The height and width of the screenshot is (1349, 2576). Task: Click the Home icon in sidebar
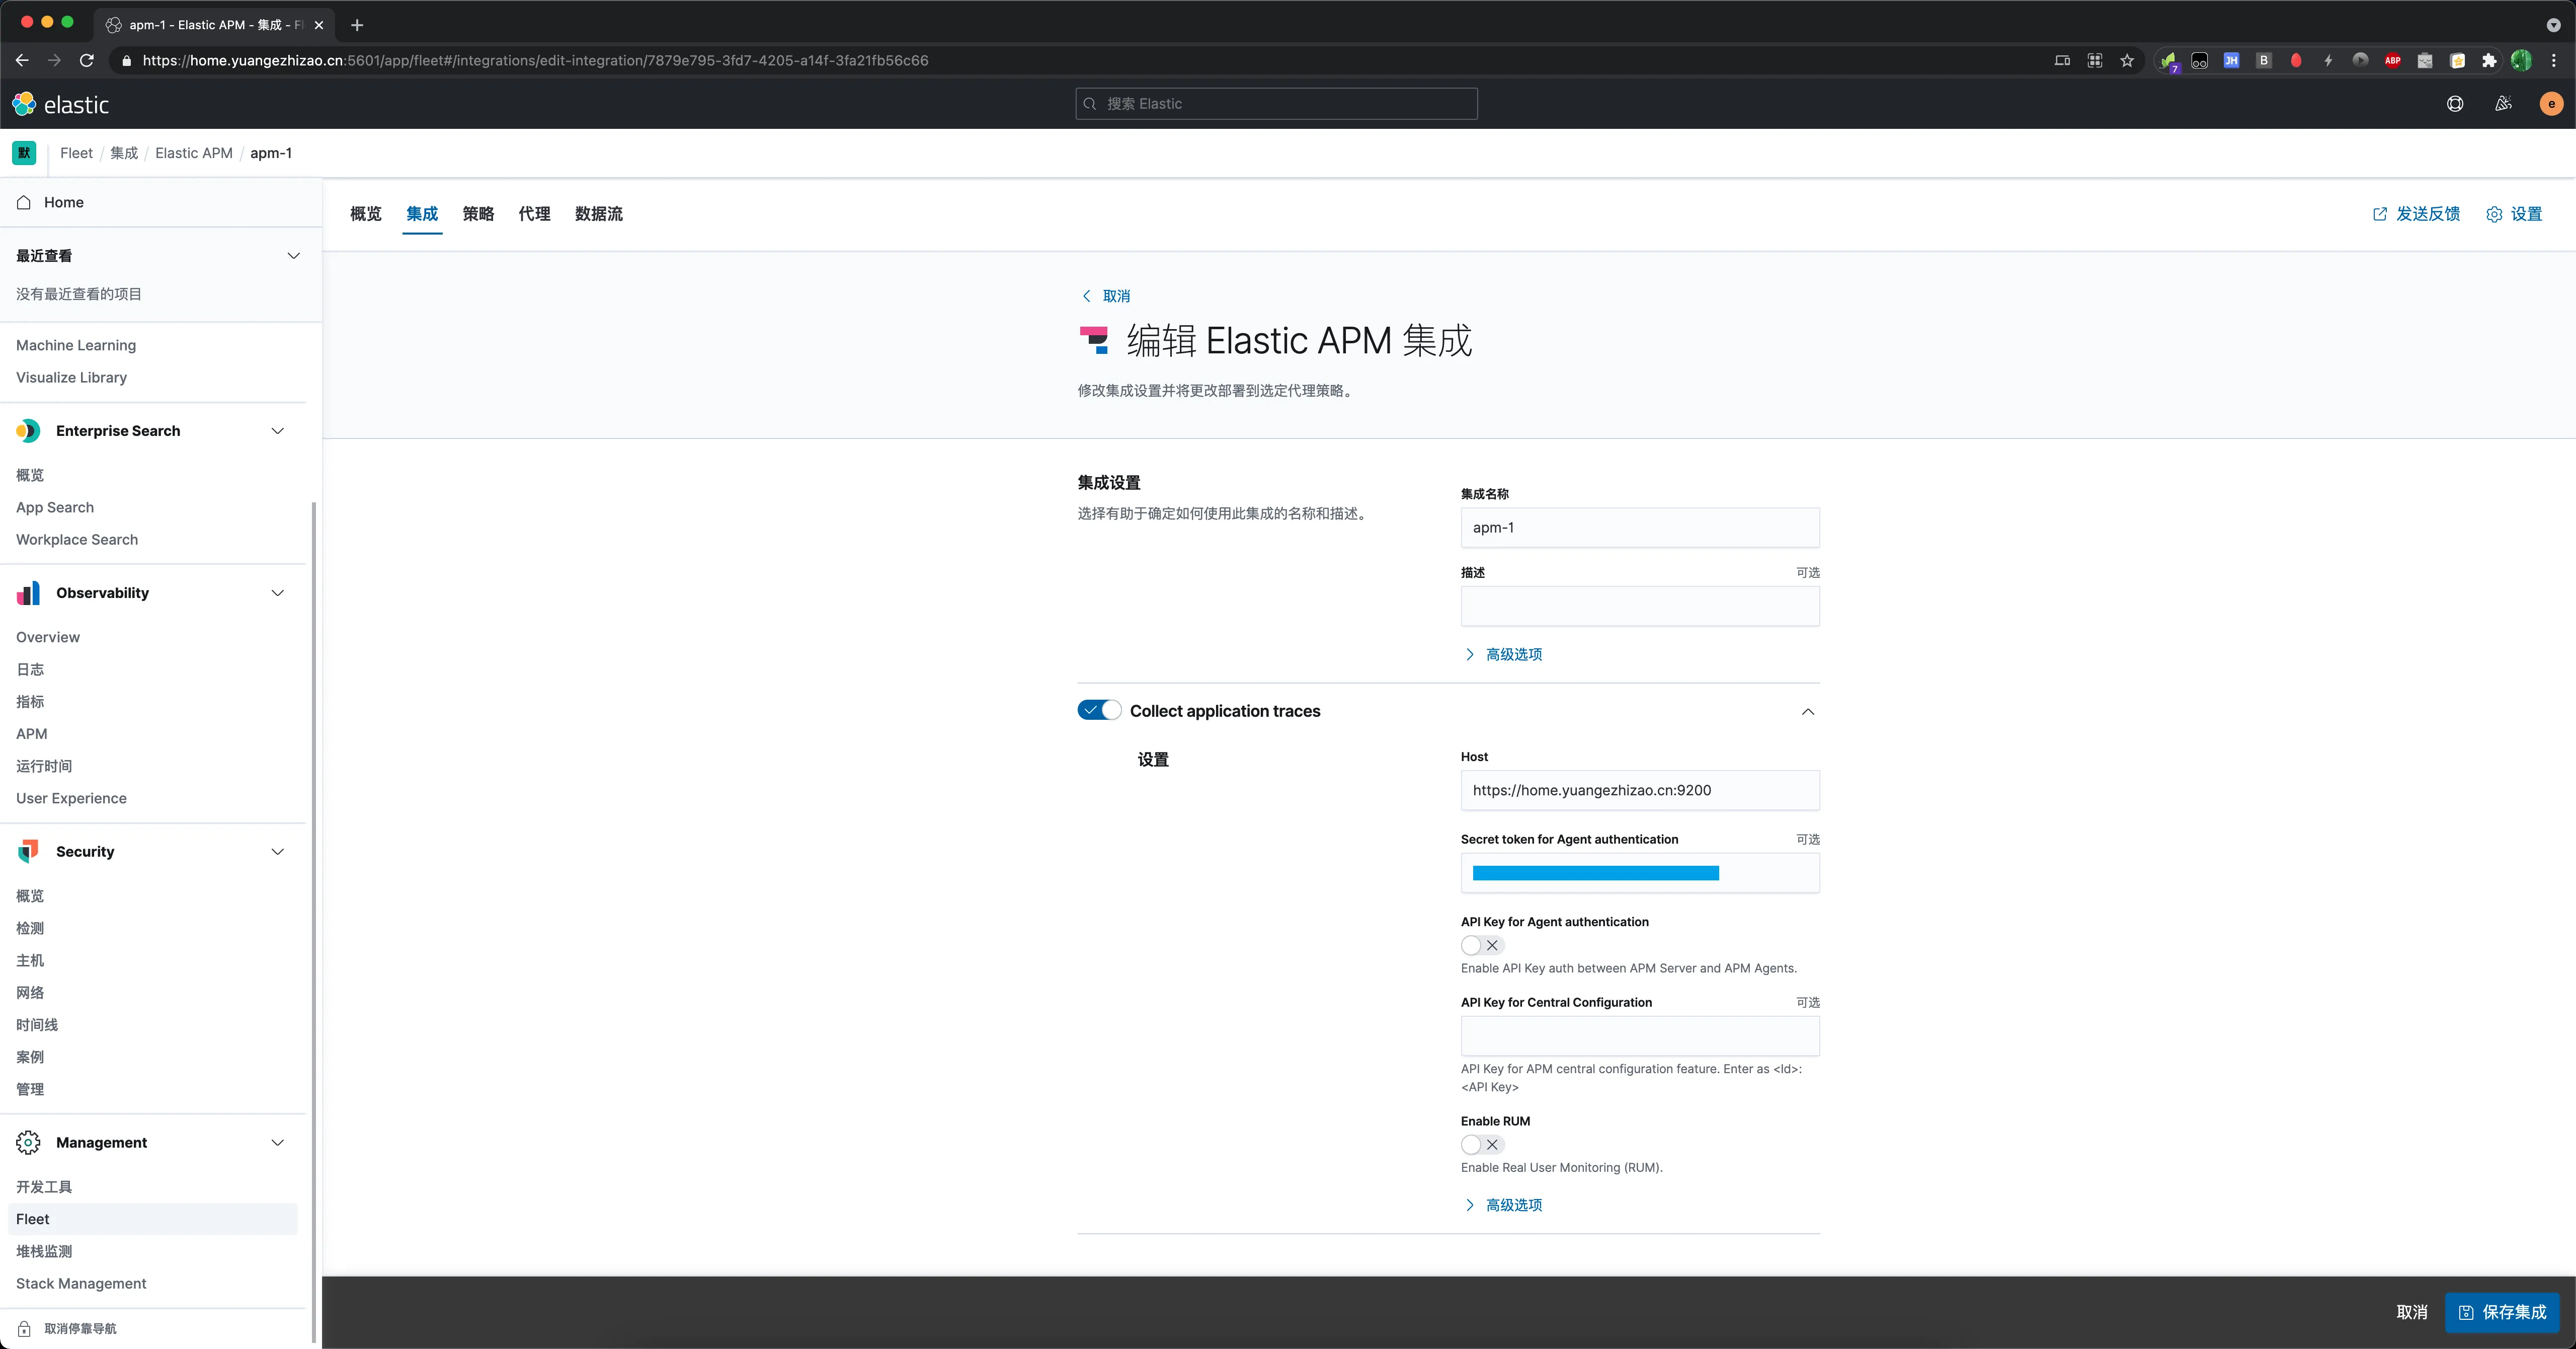[x=24, y=202]
